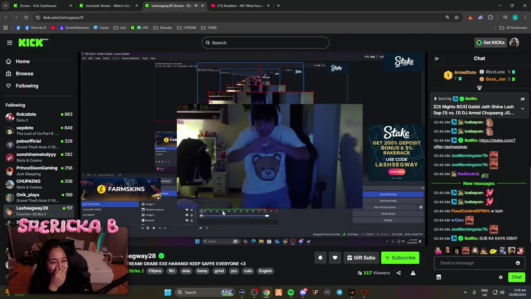The width and height of the screenshot is (531, 299).
Task: Toggle stream notifications bell
Action: 320,258
